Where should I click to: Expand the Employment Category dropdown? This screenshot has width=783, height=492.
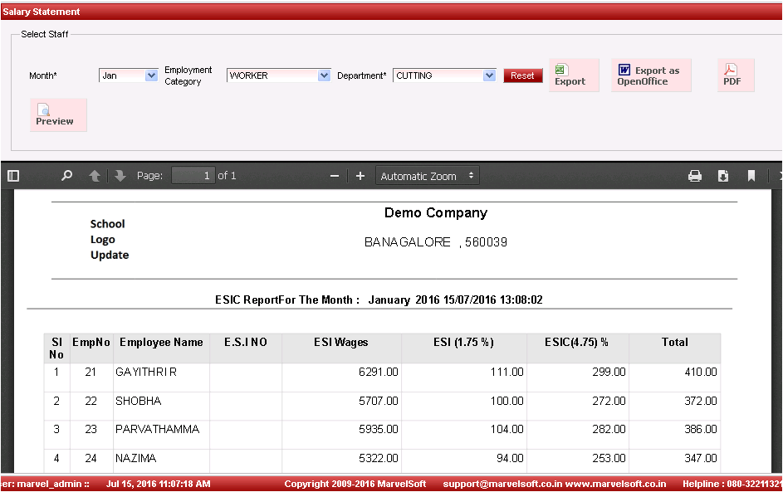coord(279,76)
